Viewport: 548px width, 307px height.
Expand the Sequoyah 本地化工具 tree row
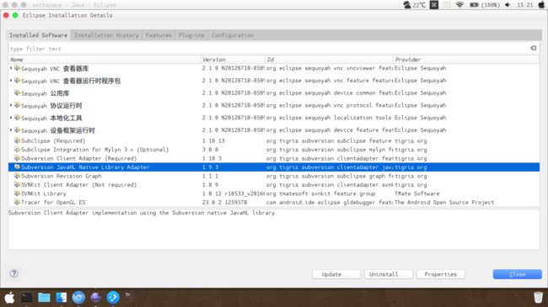point(11,118)
